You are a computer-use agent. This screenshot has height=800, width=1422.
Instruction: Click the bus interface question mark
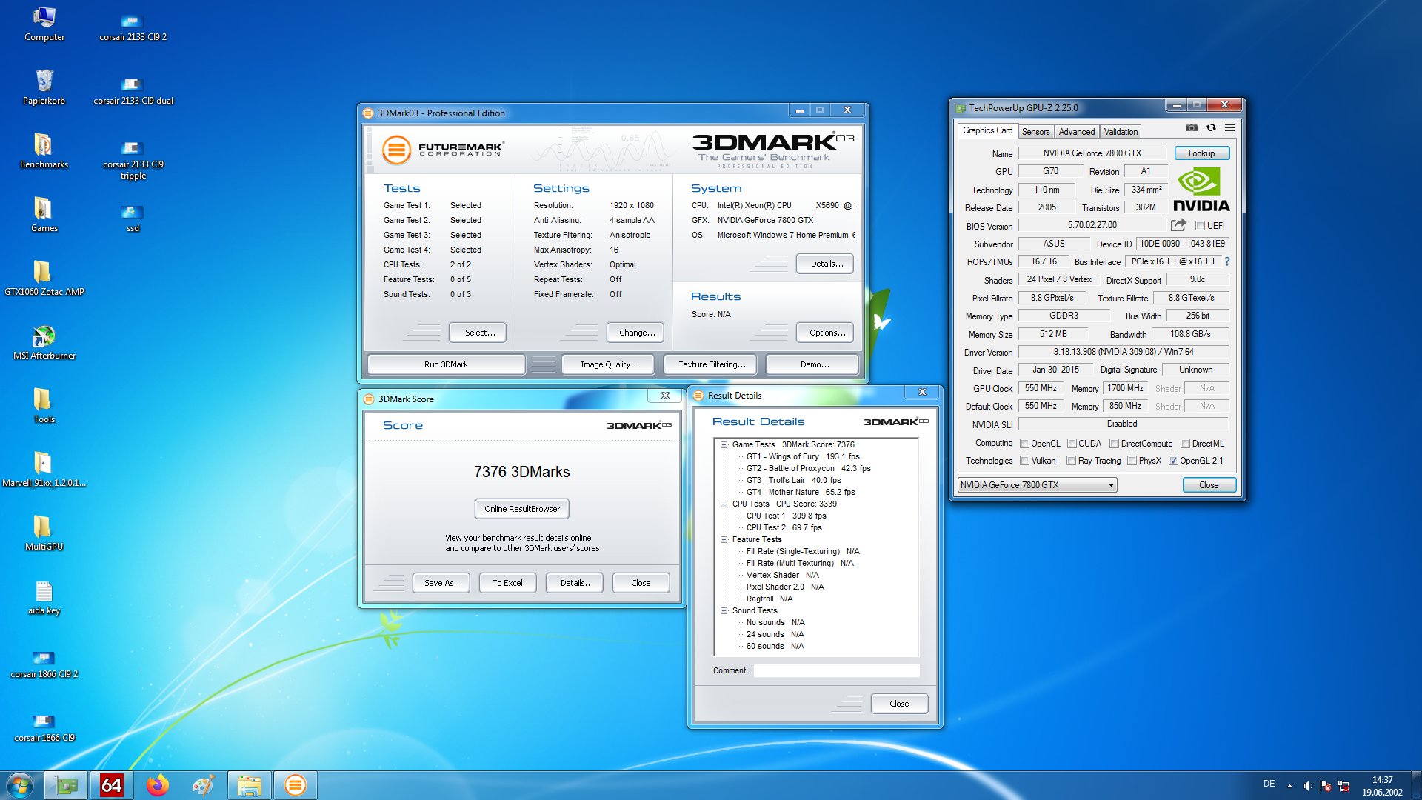pos(1226,261)
